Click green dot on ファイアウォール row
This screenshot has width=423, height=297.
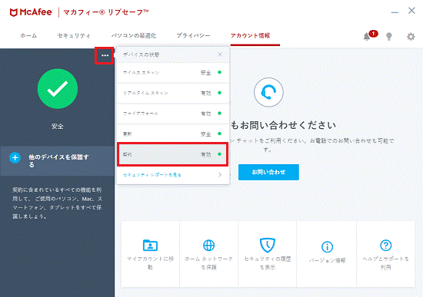[220, 113]
